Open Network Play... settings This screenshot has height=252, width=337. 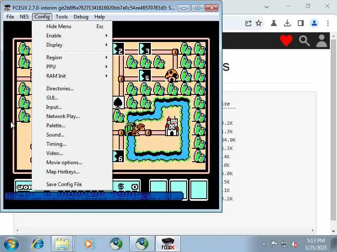[72, 116]
